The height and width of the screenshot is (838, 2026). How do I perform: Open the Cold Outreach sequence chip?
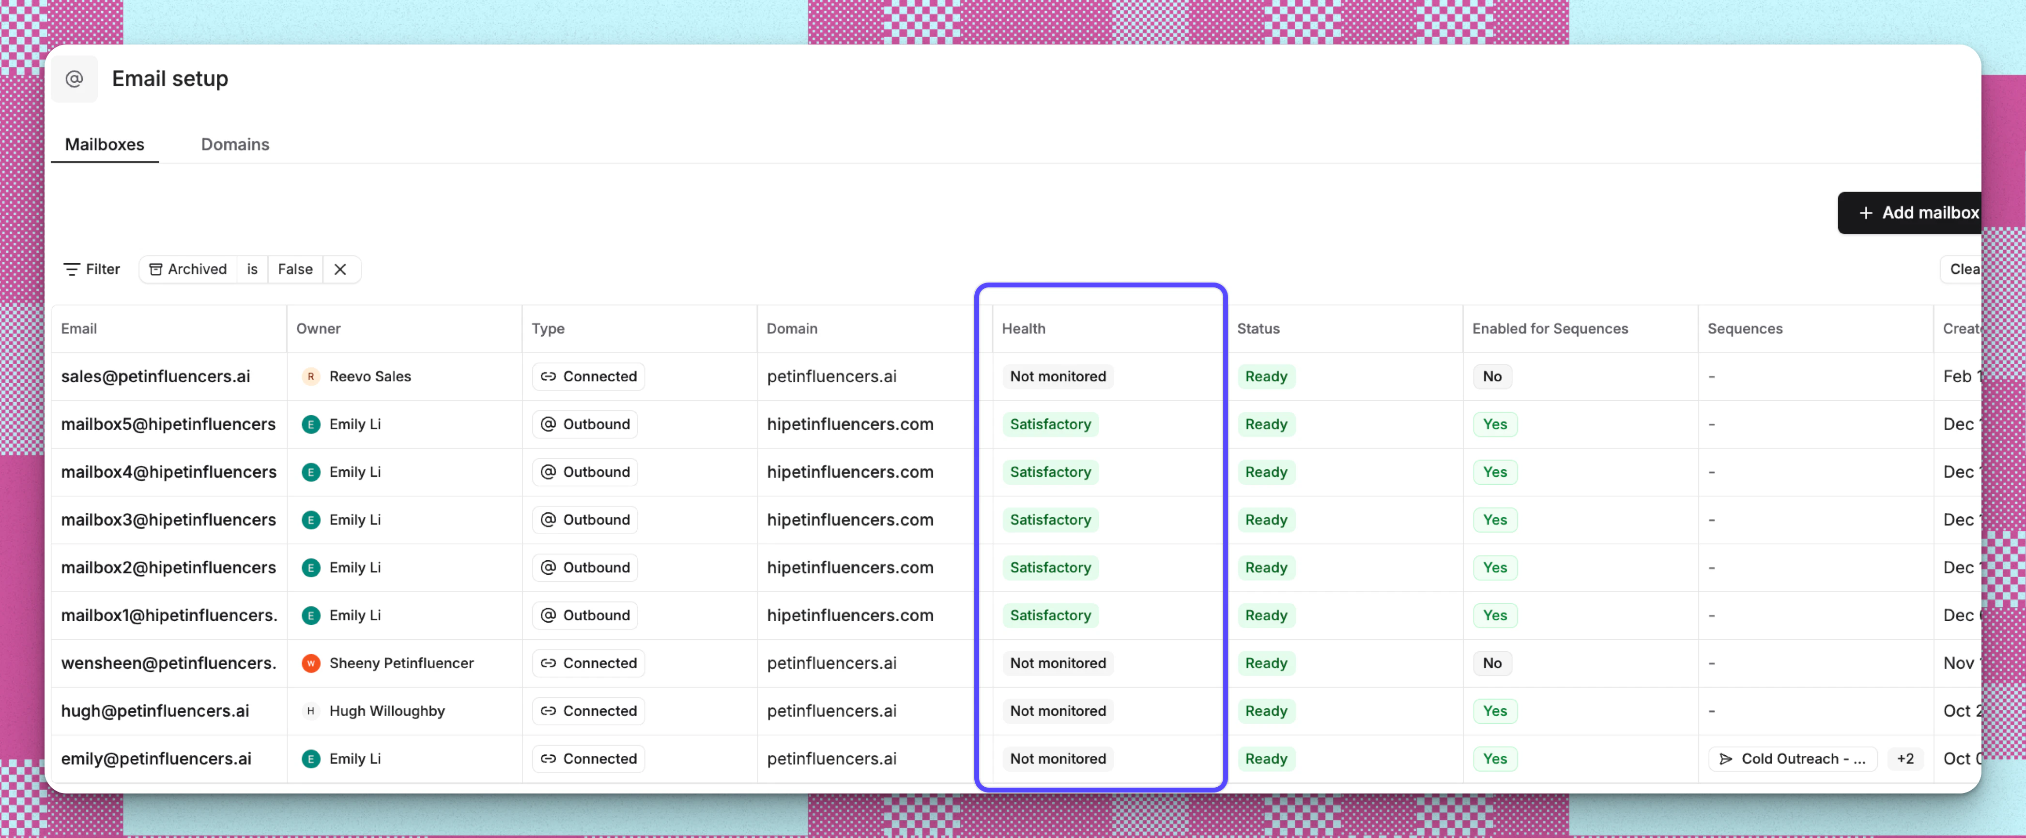(x=1794, y=759)
